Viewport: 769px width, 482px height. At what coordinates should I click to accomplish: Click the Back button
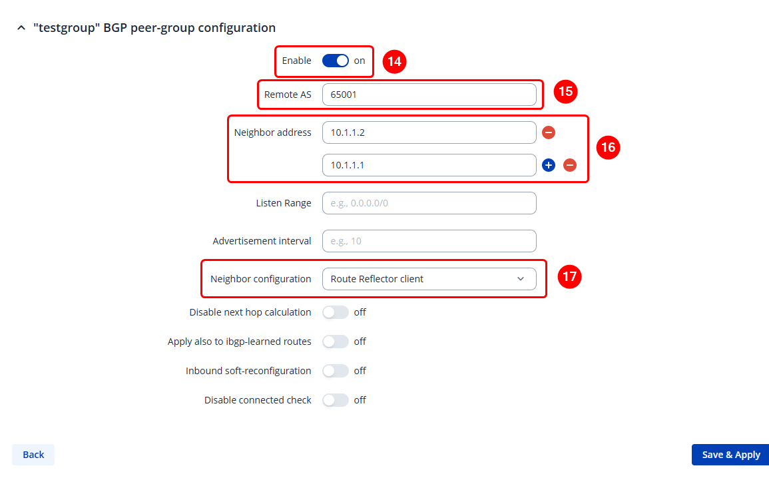point(33,455)
